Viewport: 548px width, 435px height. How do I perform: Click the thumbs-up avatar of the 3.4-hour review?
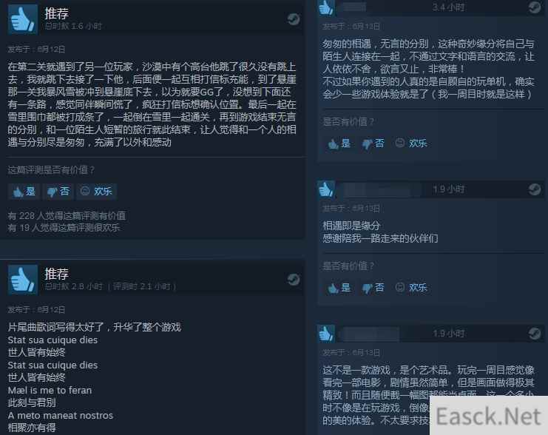pos(326,7)
